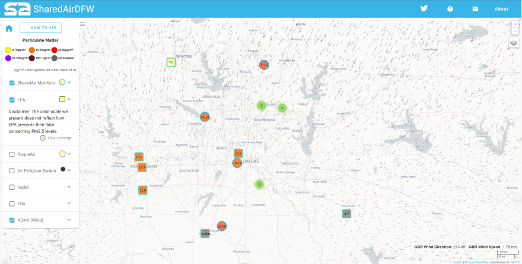Click the EPA disclaimer text
The width and height of the screenshot is (522, 264).
click(39, 122)
